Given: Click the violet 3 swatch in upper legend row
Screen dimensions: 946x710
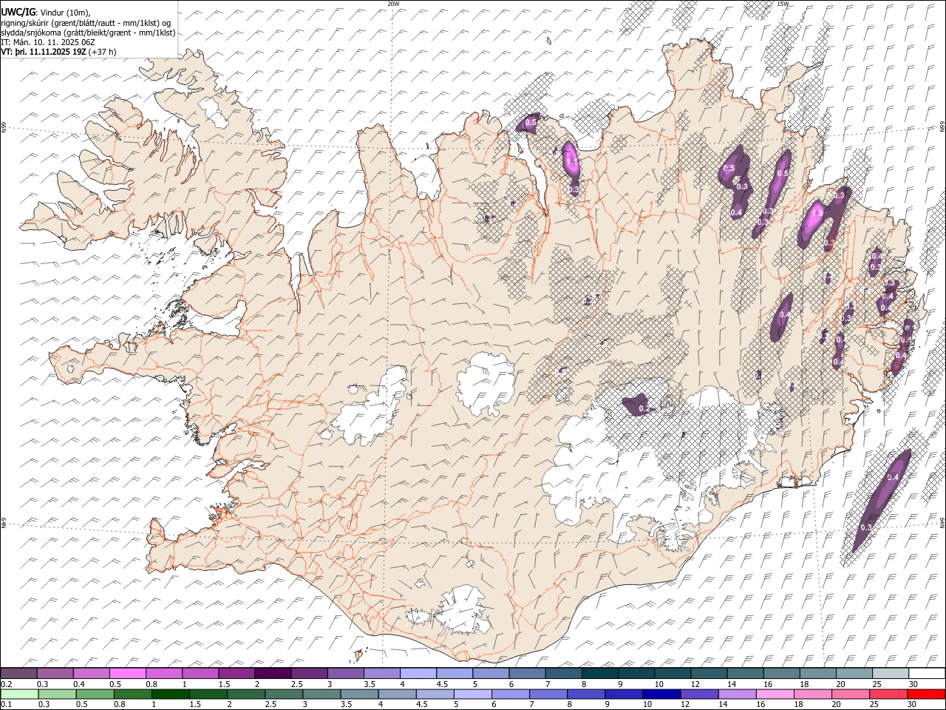Looking at the screenshot, I should click(x=346, y=673).
